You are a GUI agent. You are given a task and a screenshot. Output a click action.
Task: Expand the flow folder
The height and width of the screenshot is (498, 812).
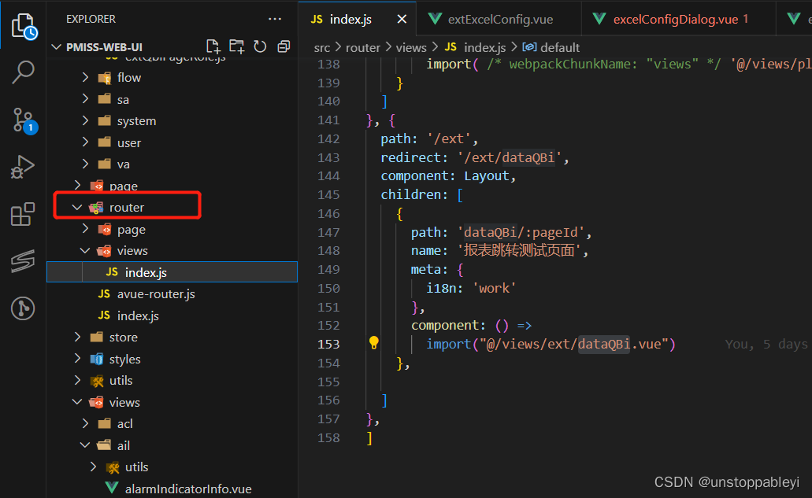coord(85,78)
